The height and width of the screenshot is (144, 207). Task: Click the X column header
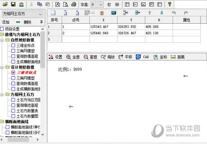pyautogui.click(x=103, y=20)
